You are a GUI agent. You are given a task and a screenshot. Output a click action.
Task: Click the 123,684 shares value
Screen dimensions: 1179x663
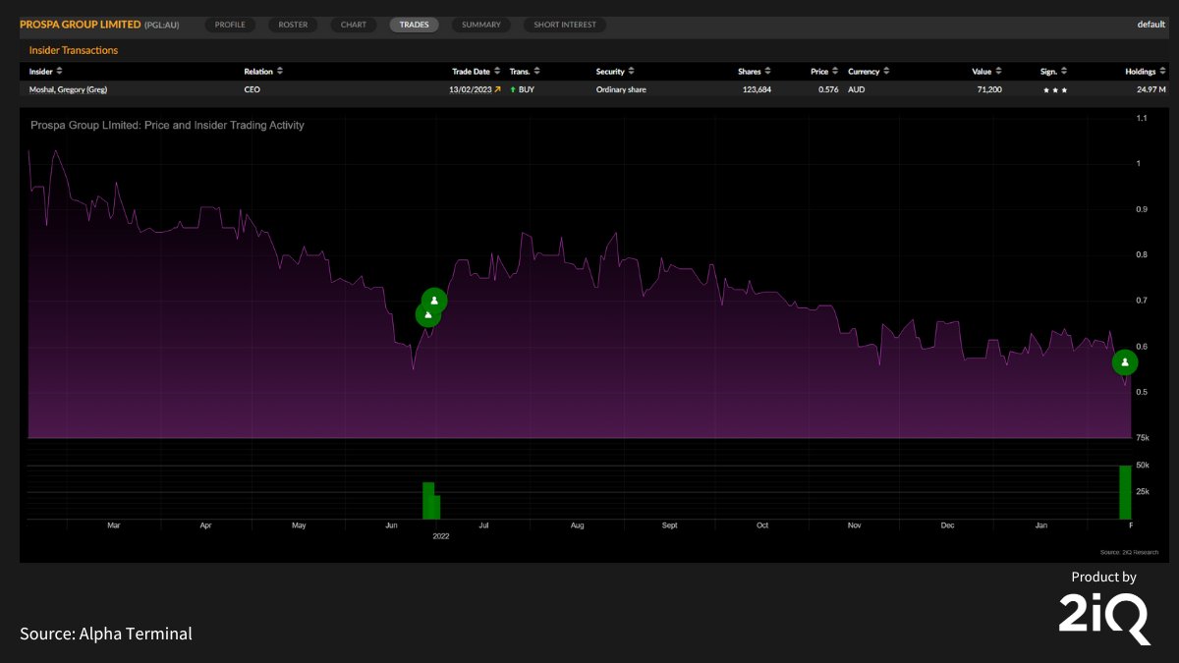coord(757,89)
